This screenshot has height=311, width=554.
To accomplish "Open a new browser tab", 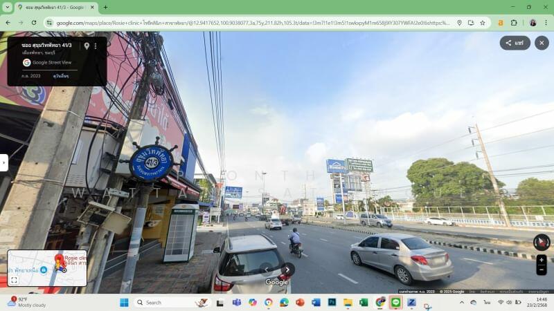I will [x=105, y=8].
